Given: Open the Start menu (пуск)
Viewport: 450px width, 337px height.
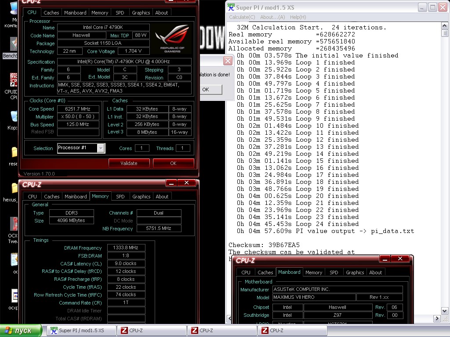Looking at the screenshot, I should pos(21,331).
